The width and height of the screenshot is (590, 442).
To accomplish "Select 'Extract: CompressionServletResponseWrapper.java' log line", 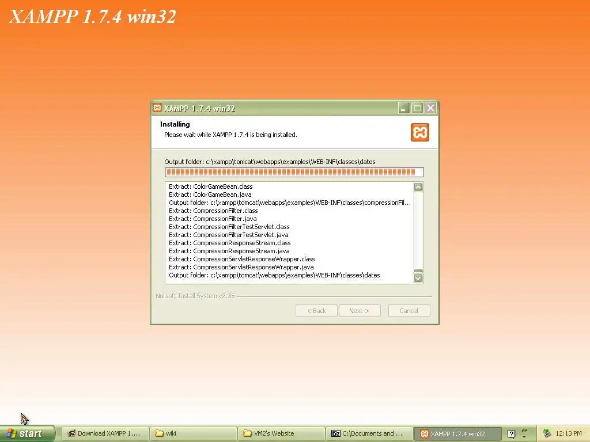I will coord(241,267).
